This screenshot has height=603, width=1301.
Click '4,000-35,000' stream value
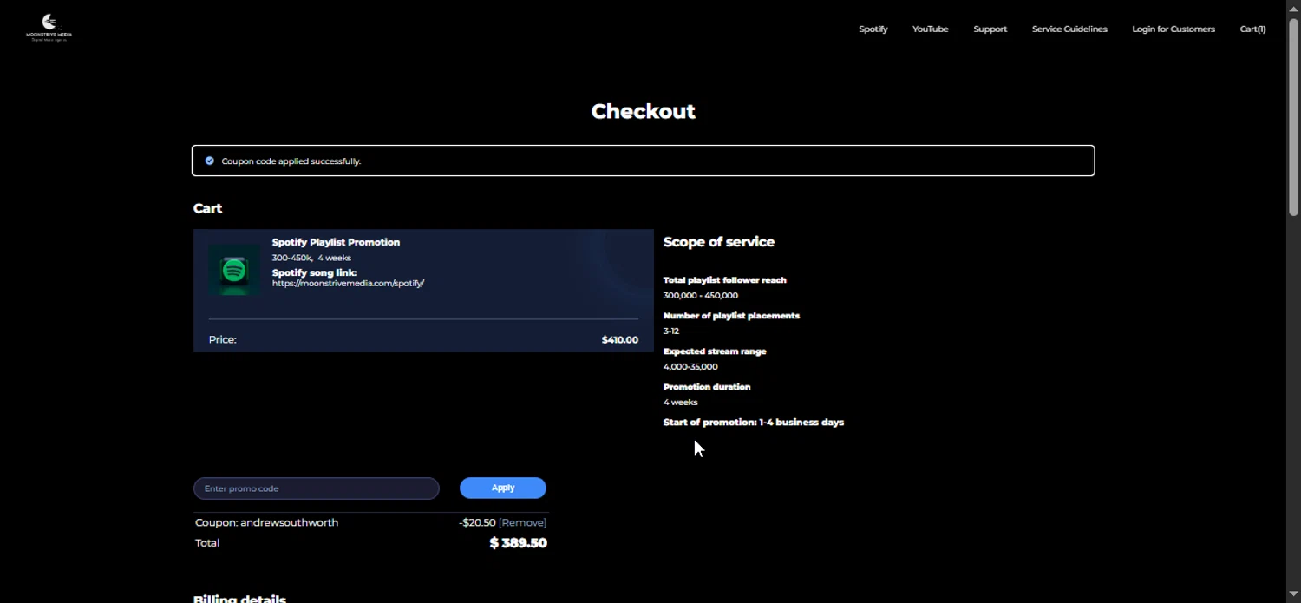690,366
